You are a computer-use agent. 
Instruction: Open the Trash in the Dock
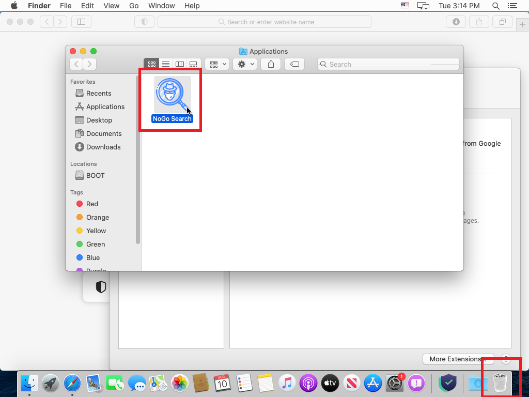pos(500,383)
